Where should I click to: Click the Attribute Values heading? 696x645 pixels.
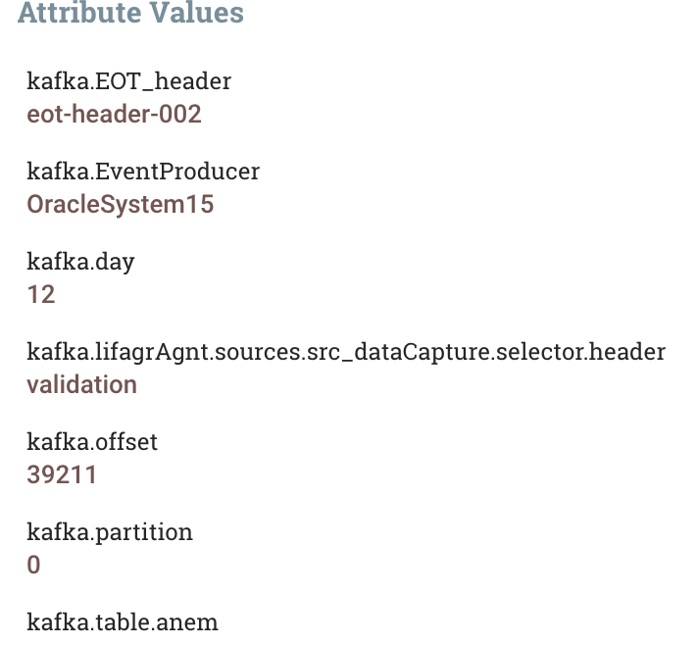(x=130, y=12)
